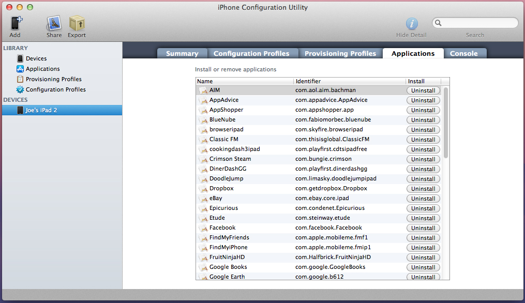Uninstall DoodleJump
This screenshot has width=525, height=303.
423,179
